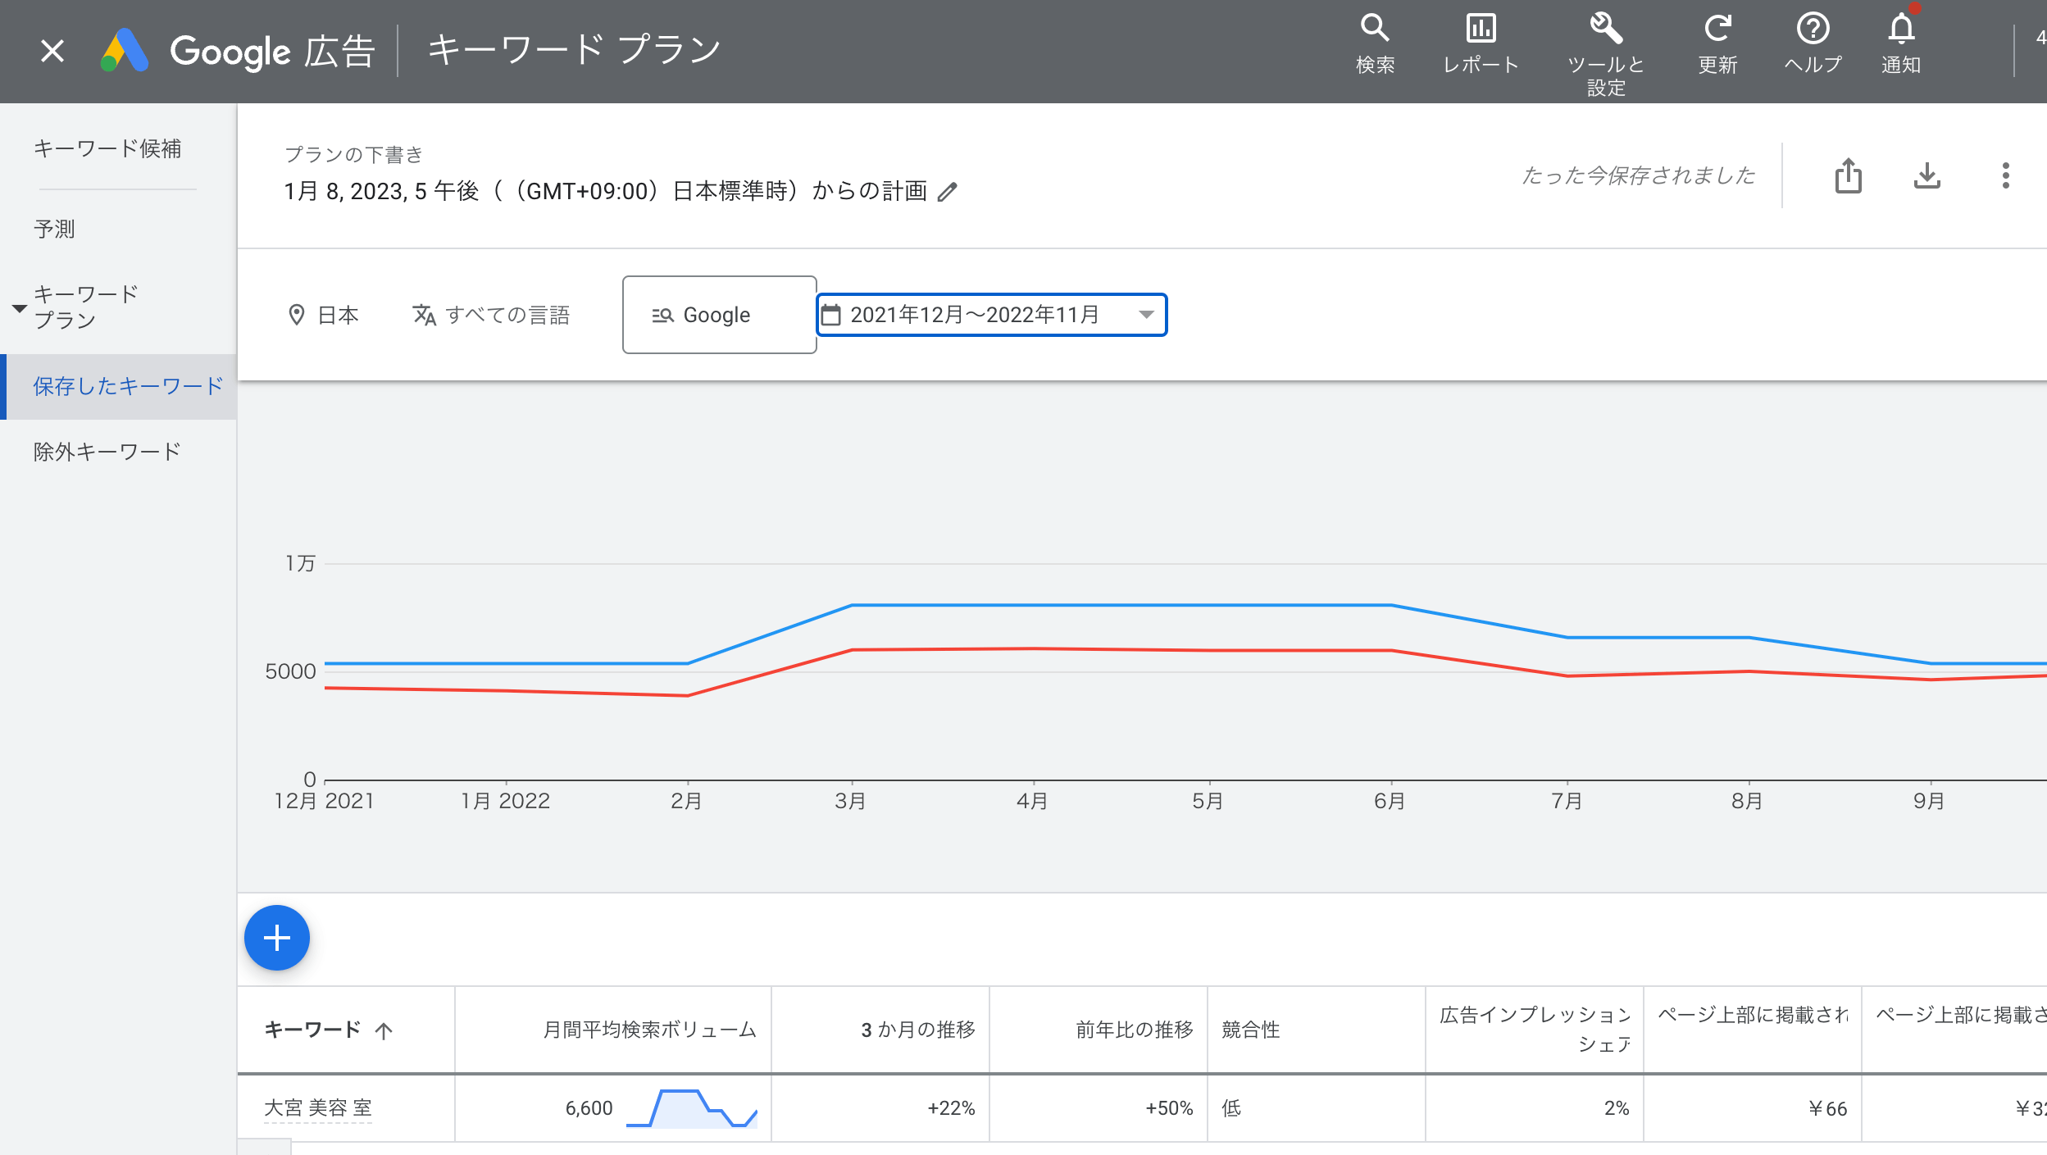Change the すべての言語 language setting
2047x1155 pixels.
pyautogui.click(x=492, y=315)
